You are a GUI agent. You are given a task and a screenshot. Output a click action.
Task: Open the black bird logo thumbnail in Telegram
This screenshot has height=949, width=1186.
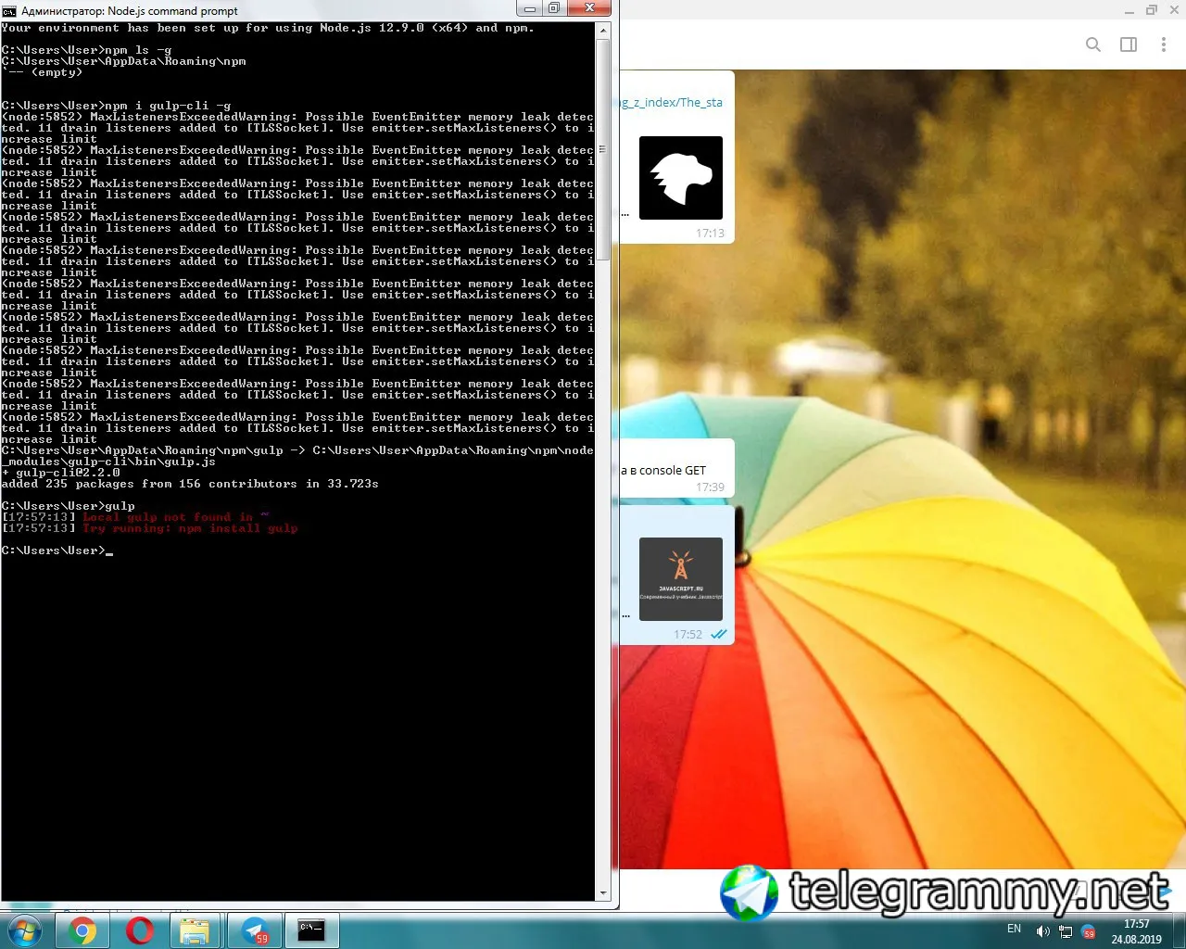point(681,178)
